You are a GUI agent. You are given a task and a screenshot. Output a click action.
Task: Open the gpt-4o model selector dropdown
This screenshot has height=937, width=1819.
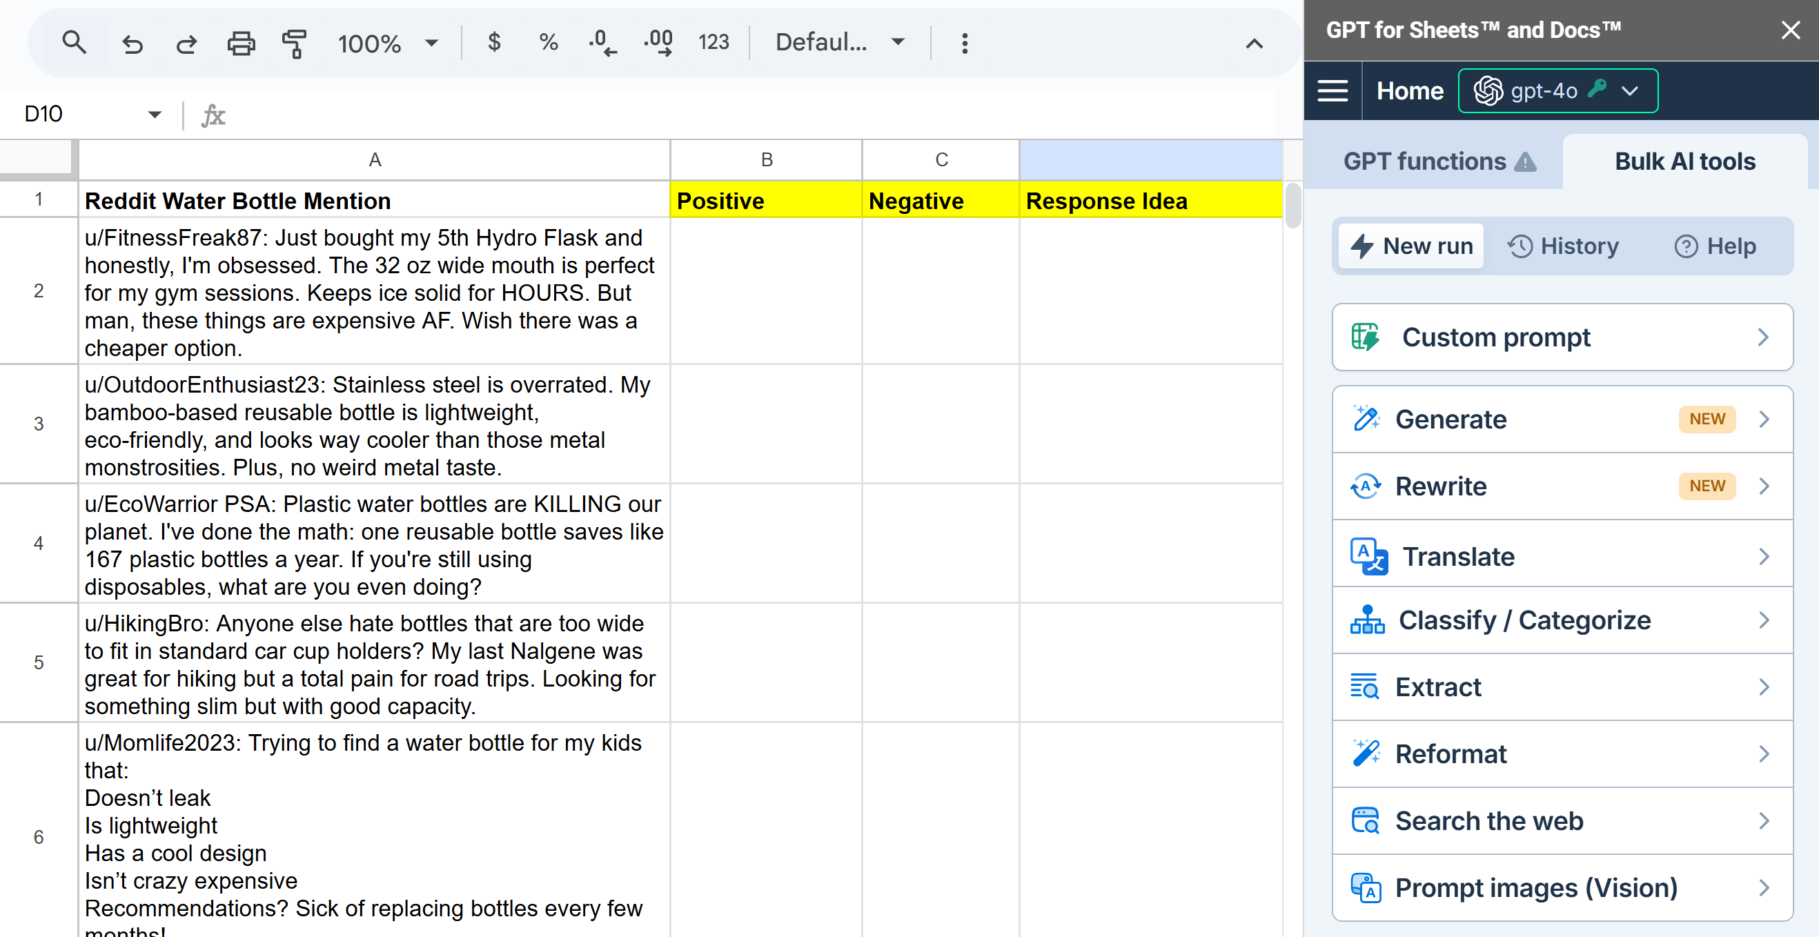pyautogui.click(x=1557, y=91)
